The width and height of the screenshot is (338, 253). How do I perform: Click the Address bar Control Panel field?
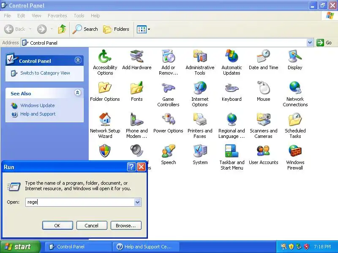[164, 43]
